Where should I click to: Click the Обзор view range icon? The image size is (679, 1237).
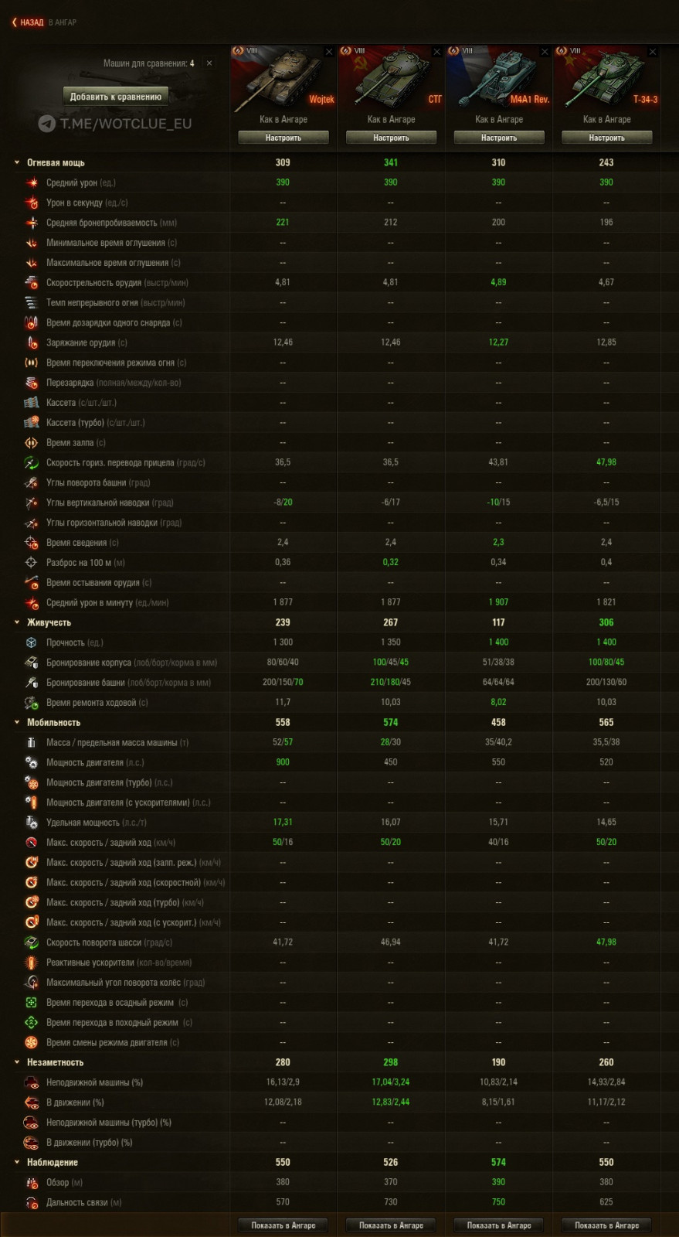pos(32,1183)
